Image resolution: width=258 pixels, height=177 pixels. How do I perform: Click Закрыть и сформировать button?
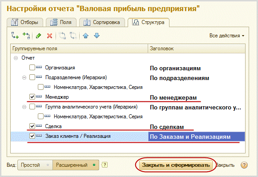click(176, 165)
